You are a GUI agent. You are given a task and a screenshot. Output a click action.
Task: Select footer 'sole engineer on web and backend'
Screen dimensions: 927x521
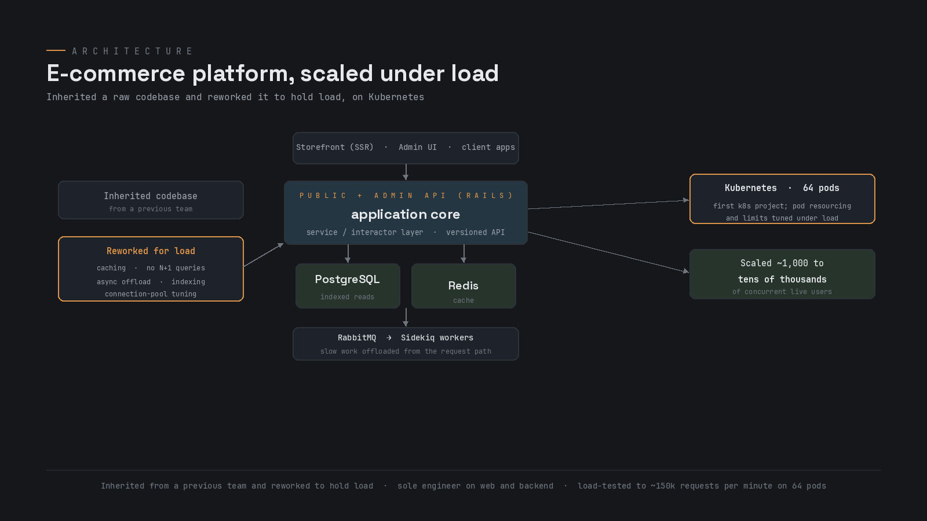pos(475,486)
